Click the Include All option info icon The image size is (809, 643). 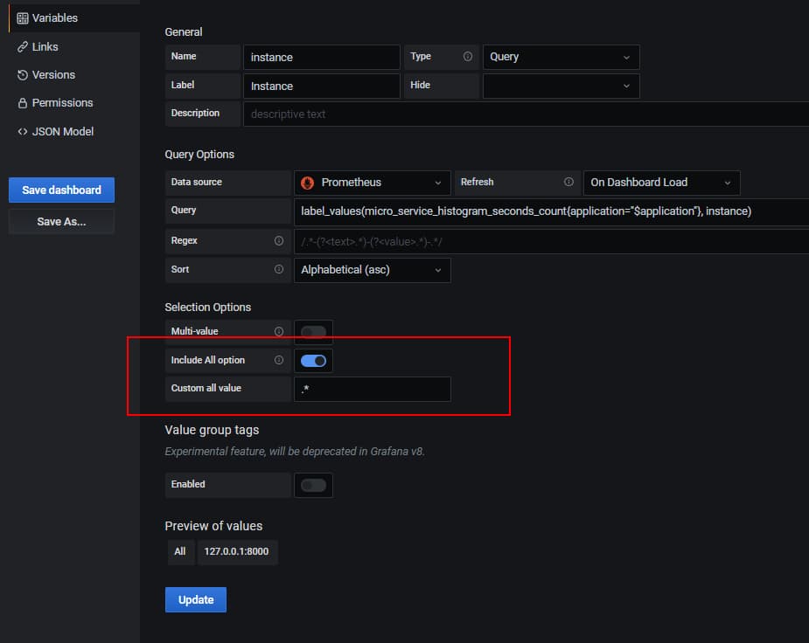(279, 360)
